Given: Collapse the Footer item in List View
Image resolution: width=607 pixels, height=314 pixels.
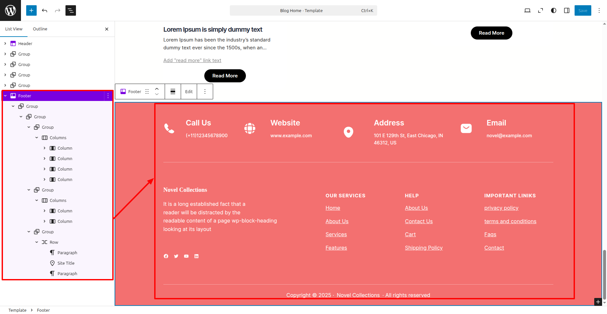Looking at the screenshot, I should click(5, 96).
